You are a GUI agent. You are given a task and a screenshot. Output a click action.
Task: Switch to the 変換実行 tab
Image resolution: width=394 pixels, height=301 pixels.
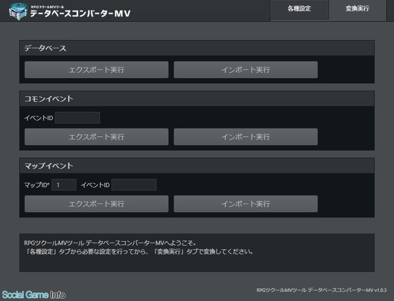click(x=358, y=9)
